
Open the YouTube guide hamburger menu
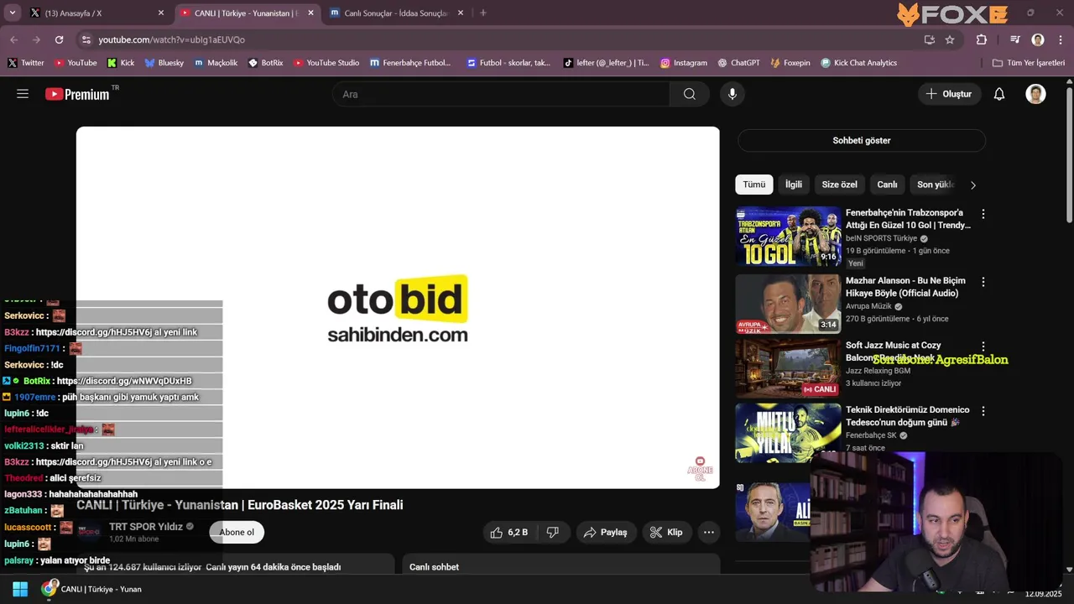coord(23,94)
